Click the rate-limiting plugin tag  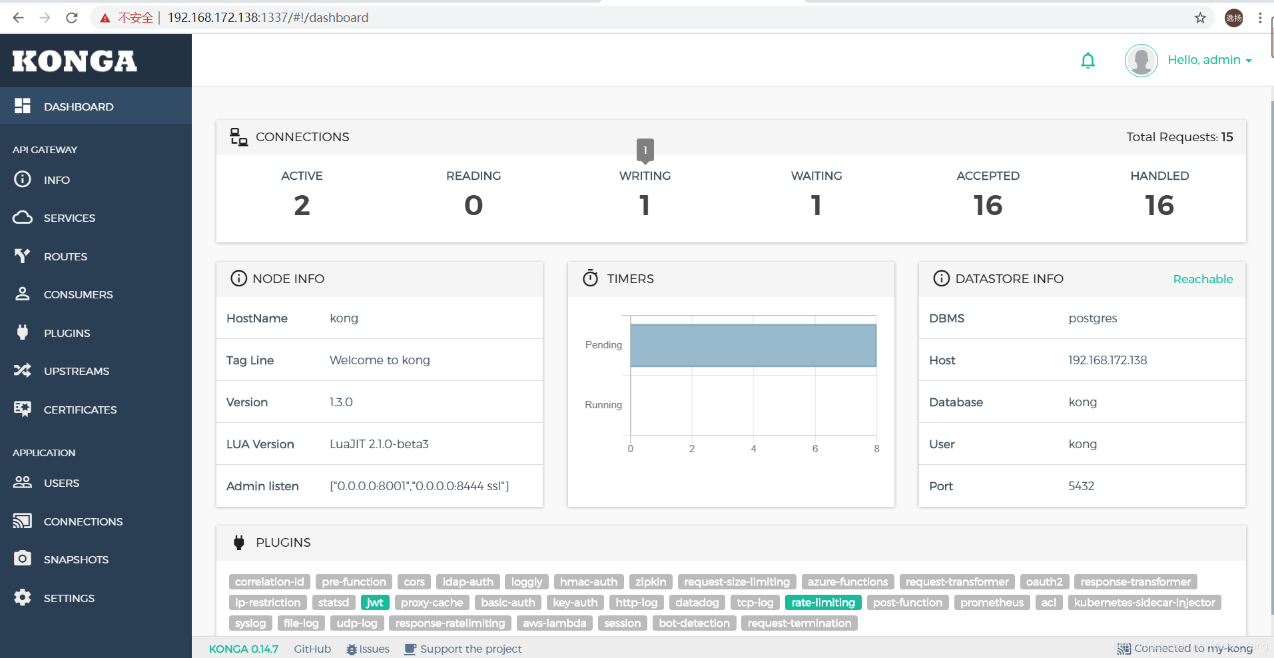pos(823,602)
